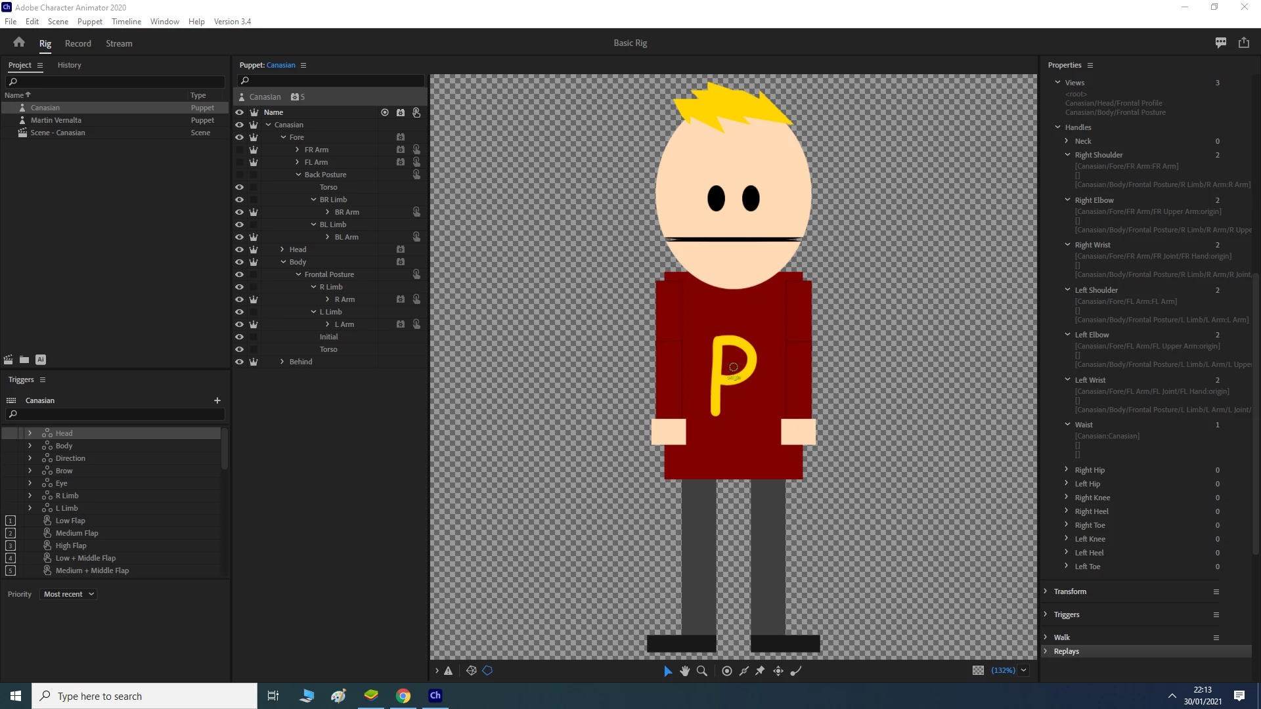1261x709 pixels.
Task: Select the Dangle tool
Action: tap(796, 671)
